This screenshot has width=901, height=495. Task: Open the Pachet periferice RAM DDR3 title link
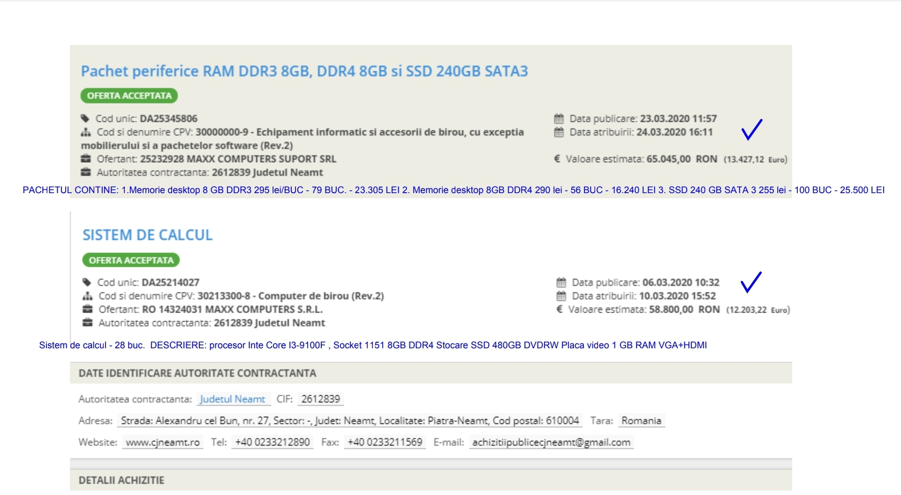coord(304,71)
